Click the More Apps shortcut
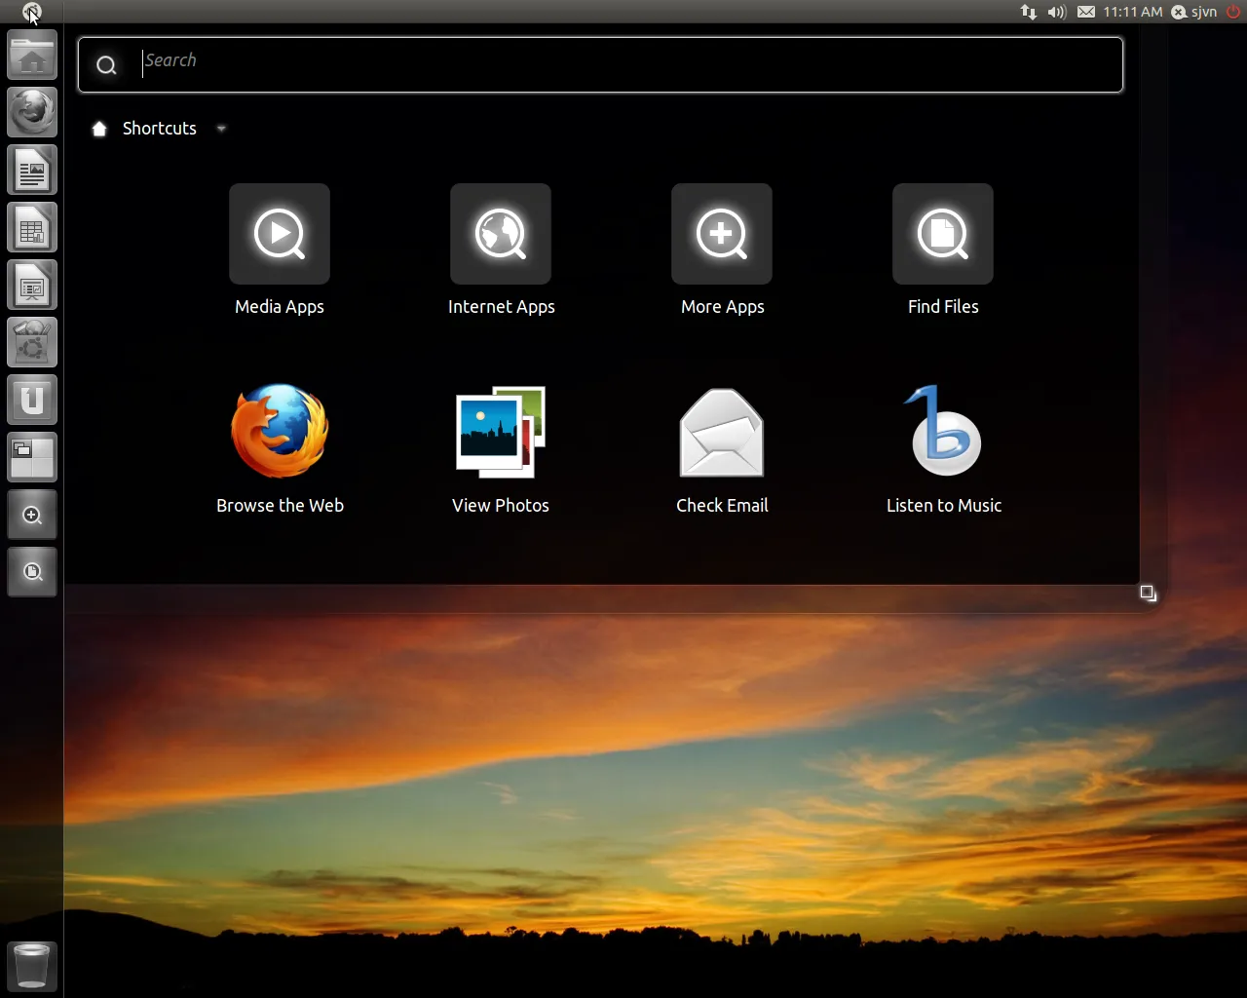Image resolution: width=1247 pixels, height=998 pixels. point(722,234)
